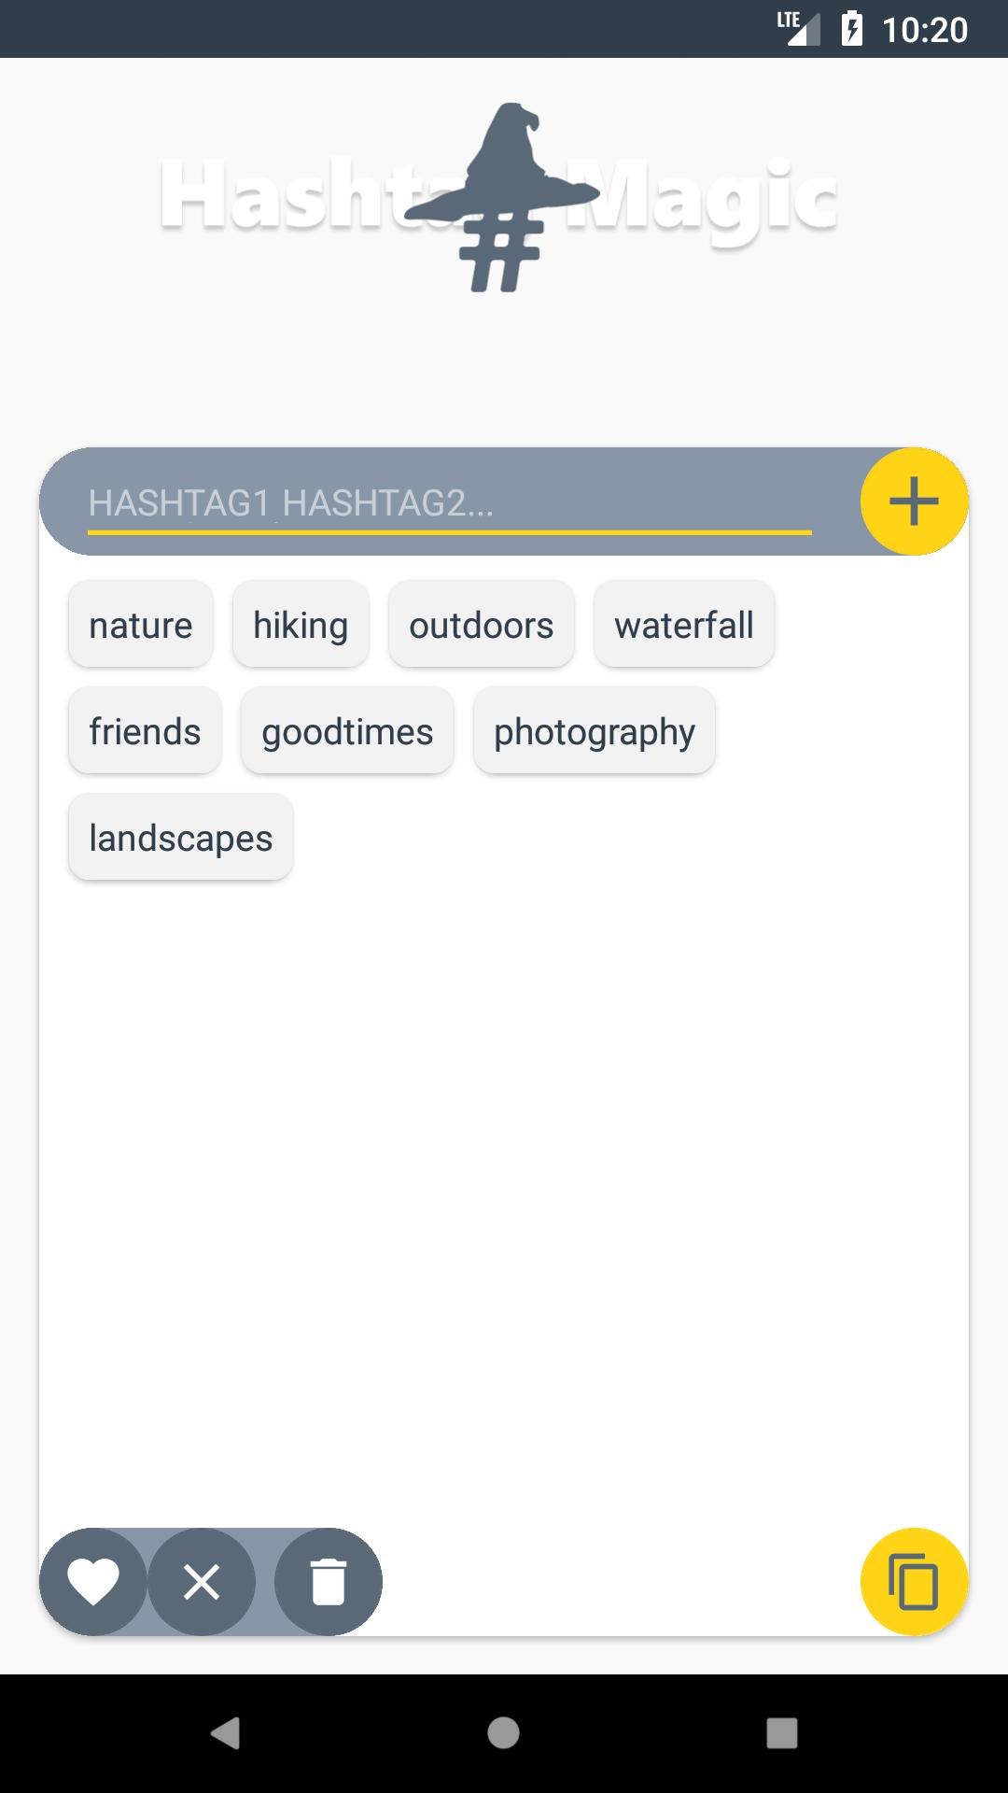The height and width of the screenshot is (1793, 1008).
Task: Select the friends hashtag chip
Action: [145, 731]
